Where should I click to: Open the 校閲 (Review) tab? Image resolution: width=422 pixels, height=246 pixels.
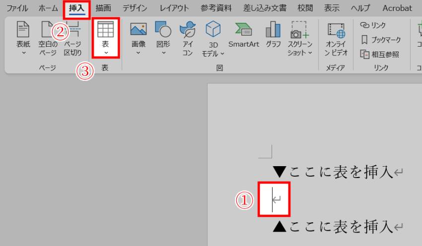(x=305, y=8)
